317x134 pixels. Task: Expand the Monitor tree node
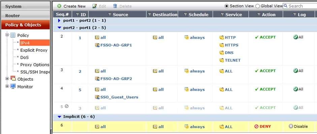coord(7,86)
